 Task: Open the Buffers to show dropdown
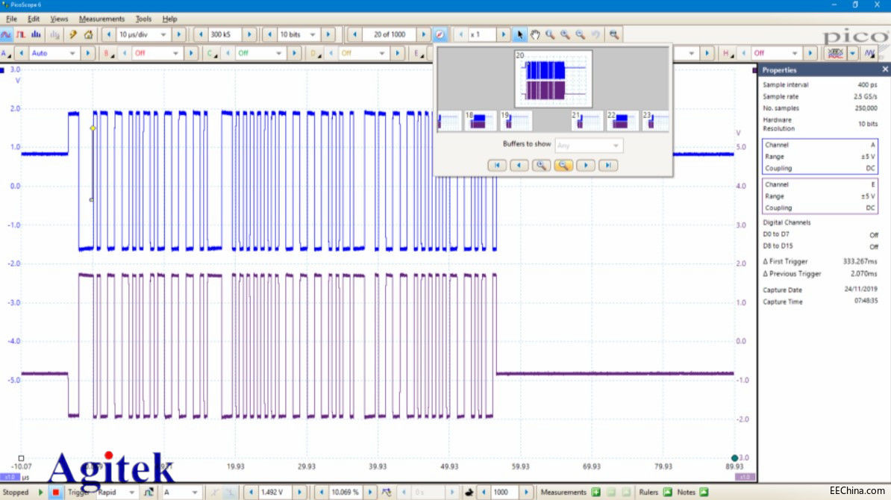(589, 146)
